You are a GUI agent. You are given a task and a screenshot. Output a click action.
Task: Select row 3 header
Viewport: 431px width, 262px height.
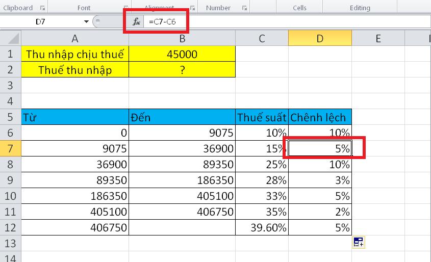(x=10, y=86)
